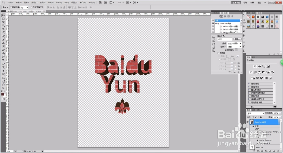The image size is (283, 153).
Task: Toggle eye for Baidu Yun 副本 in 3D scene
Action: tap(213, 23)
